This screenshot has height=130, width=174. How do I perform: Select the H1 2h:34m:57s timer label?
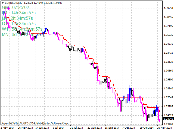point(17,18)
